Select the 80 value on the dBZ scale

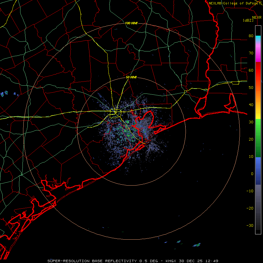pos(251,36)
